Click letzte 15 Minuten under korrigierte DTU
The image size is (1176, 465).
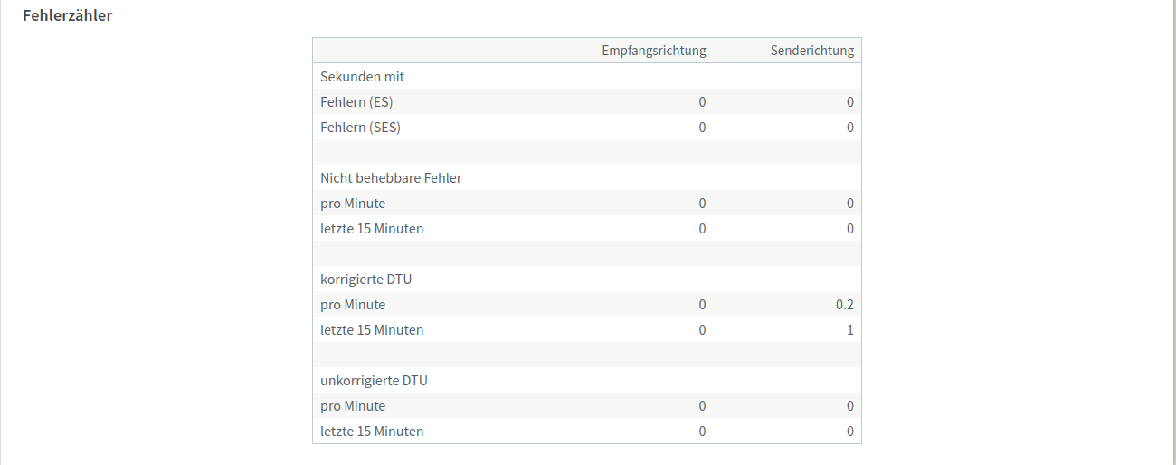[x=372, y=330]
